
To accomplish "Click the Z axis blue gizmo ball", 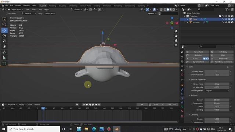I will pyautogui.click(x=172, y=18).
